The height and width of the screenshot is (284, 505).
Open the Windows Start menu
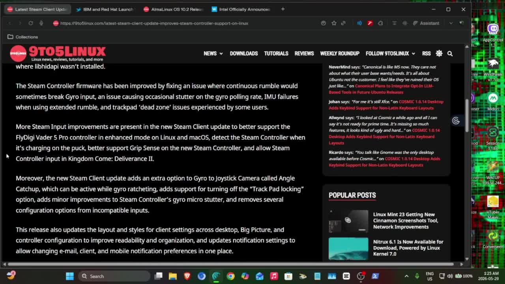pos(70,276)
